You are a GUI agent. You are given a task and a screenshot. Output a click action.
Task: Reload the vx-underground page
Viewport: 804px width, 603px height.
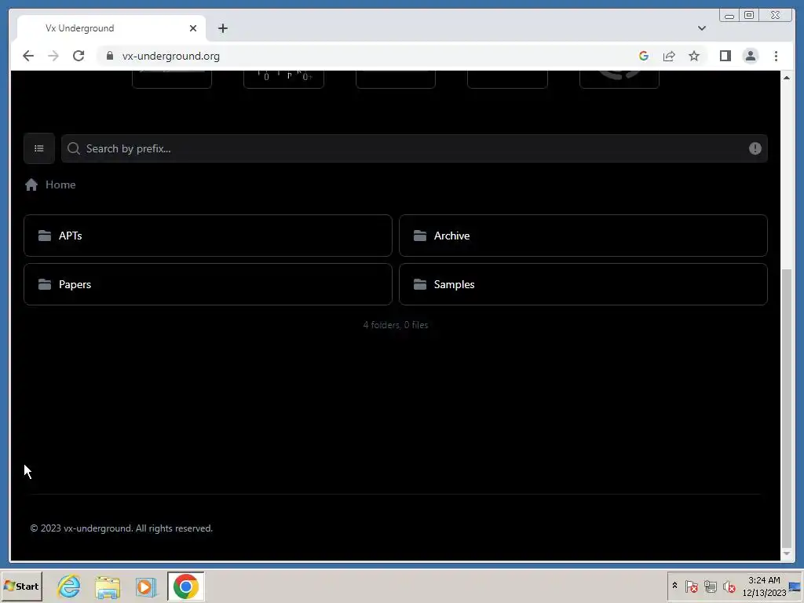[x=79, y=56]
